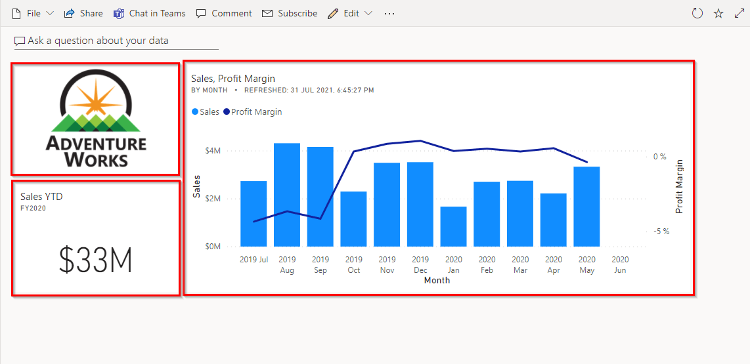
Task: Click the Subscribe envelope icon
Action: tap(267, 13)
